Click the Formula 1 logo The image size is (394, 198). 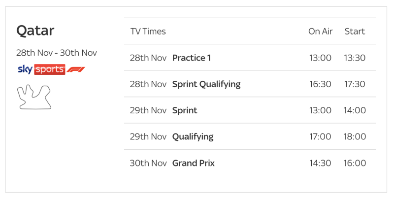[x=76, y=69]
